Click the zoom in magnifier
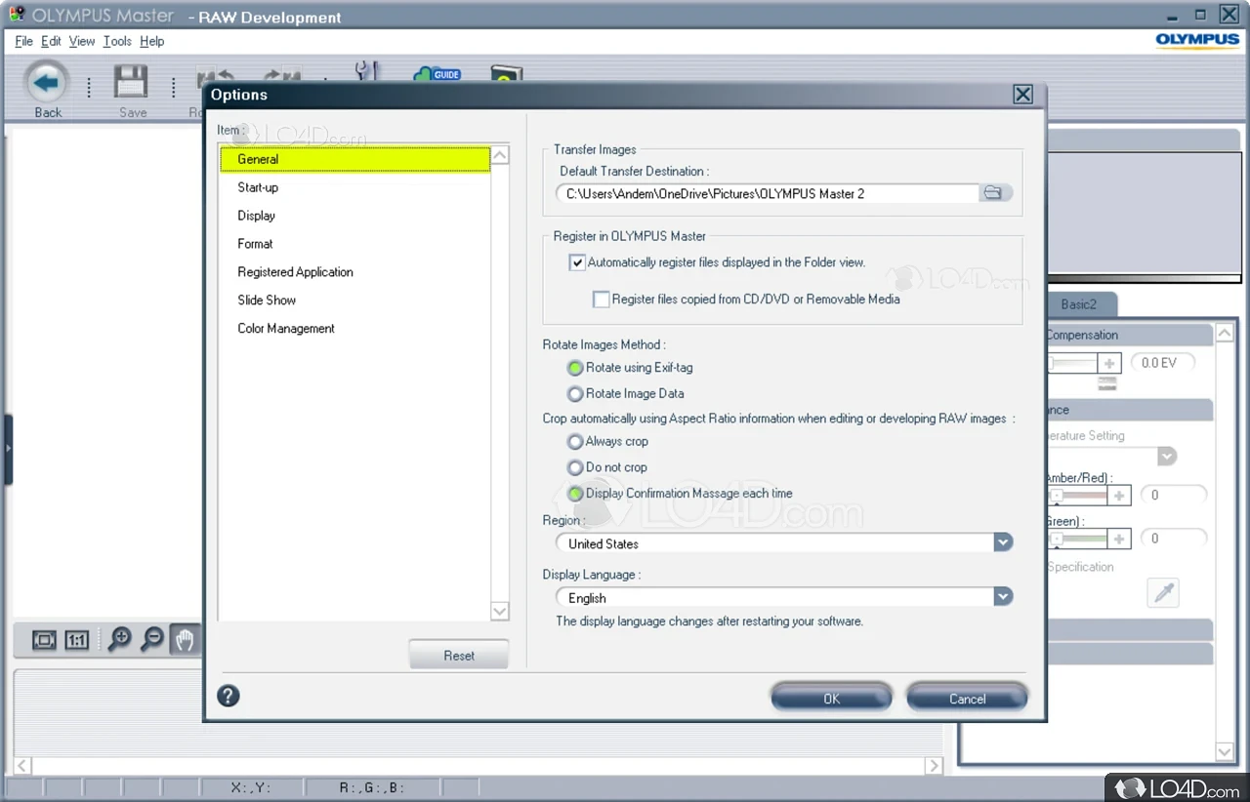This screenshot has width=1250, height=802. coord(119,640)
